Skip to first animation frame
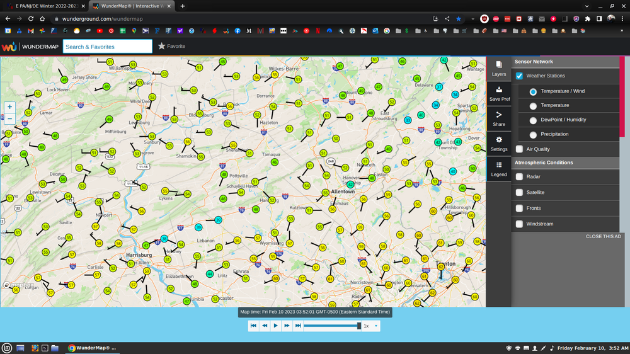Image resolution: width=630 pixels, height=354 pixels. point(253,326)
